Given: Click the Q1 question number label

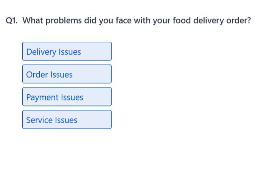Looking at the screenshot, I should 12,20.
